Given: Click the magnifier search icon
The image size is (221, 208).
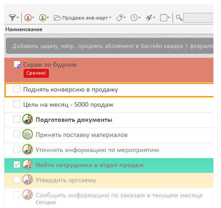Looking at the screenshot, I should point(179,18).
